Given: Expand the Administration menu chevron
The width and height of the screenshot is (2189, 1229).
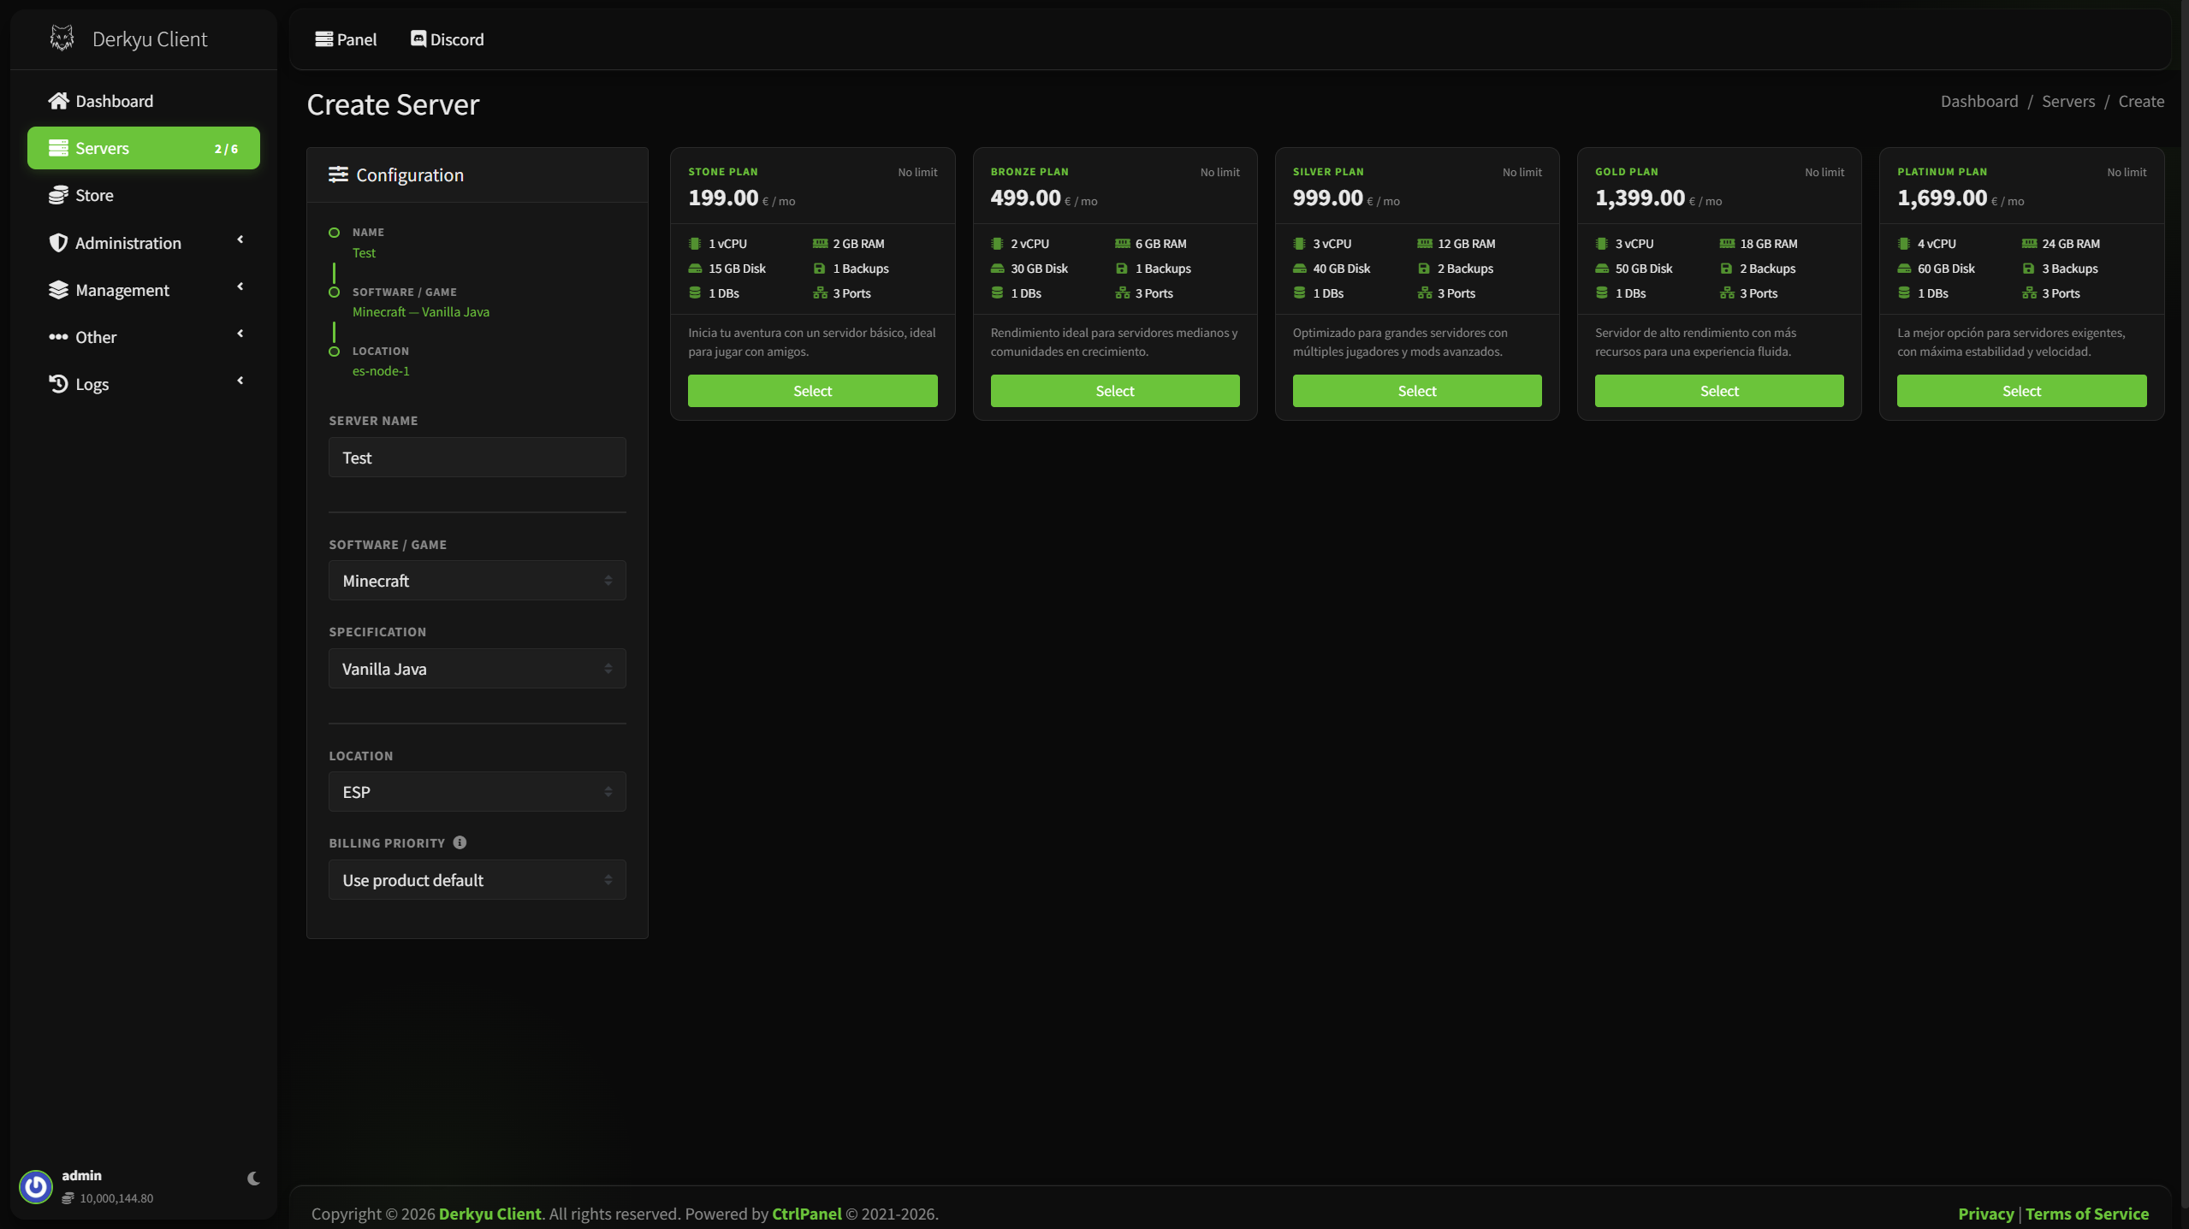Looking at the screenshot, I should click(x=240, y=239).
